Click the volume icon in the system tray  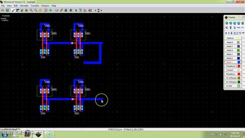tap(221, 135)
